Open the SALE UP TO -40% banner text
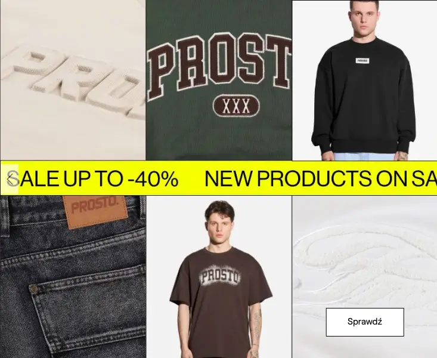This screenshot has height=358, width=437. point(93,179)
